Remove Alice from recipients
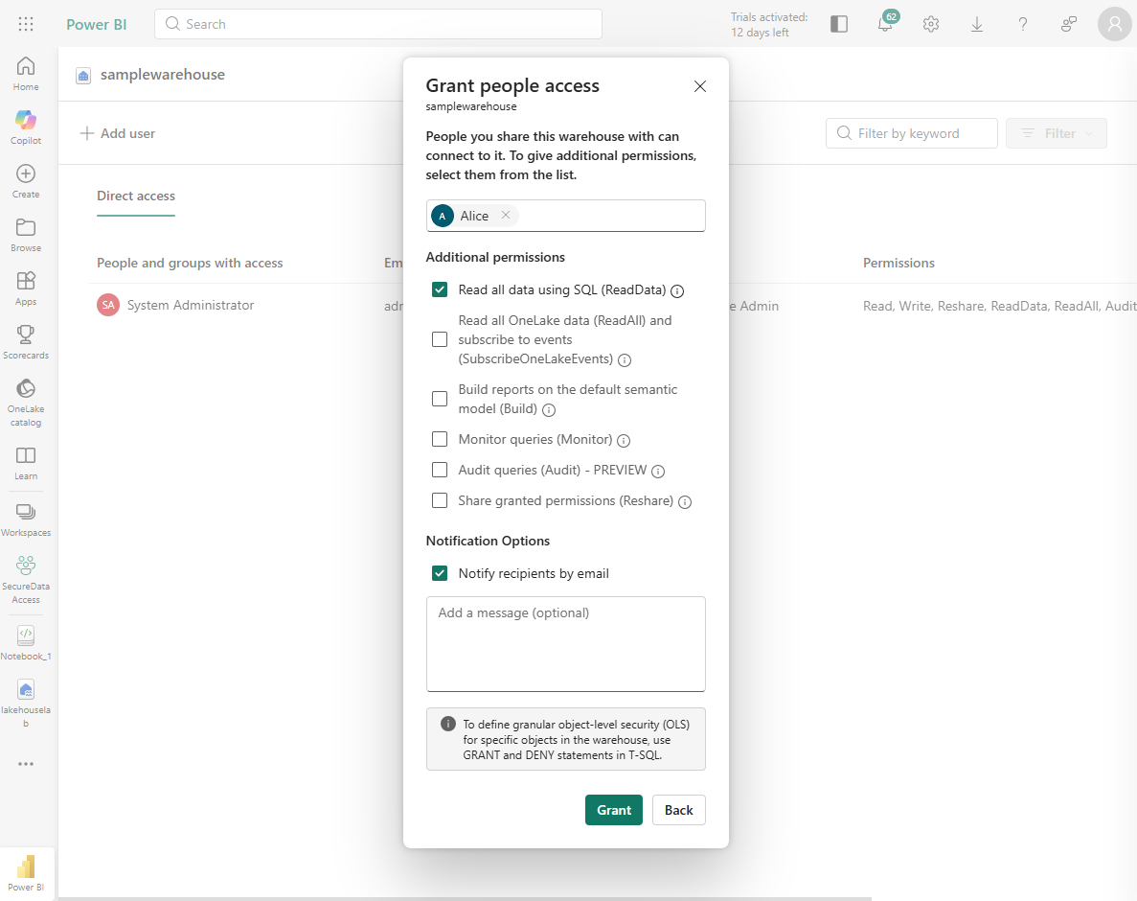Viewport: 1137px width, 901px height. [506, 215]
